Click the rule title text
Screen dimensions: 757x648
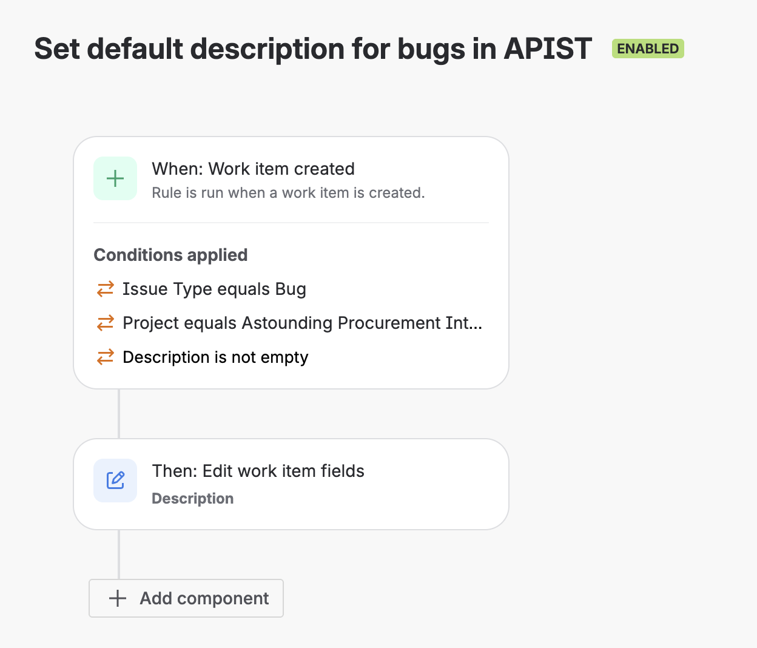pos(313,49)
